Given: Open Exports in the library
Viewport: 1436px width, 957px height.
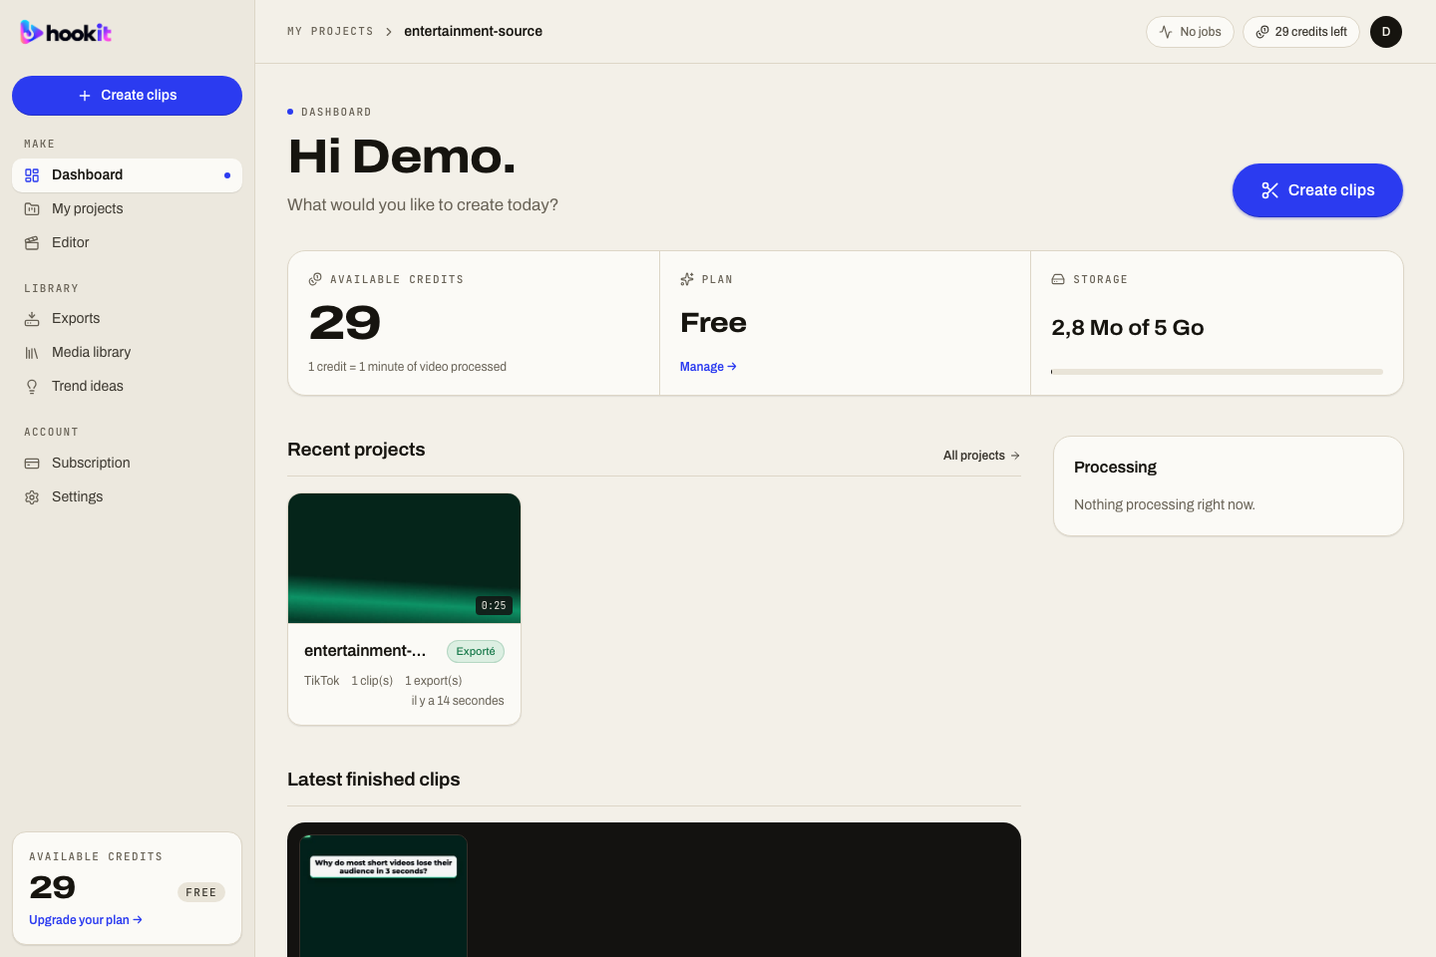Looking at the screenshot, I should (127, 319).
